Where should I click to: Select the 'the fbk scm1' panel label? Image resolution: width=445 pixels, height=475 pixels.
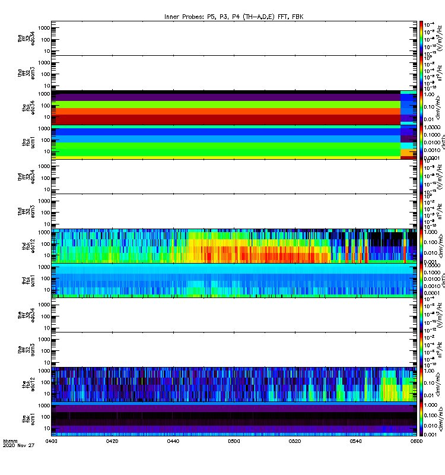tap(28, 419)
